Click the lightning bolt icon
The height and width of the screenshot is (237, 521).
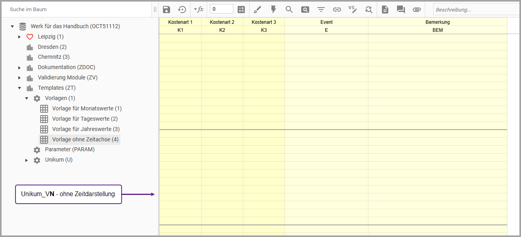pyautogui.click(x=273, y=10)
